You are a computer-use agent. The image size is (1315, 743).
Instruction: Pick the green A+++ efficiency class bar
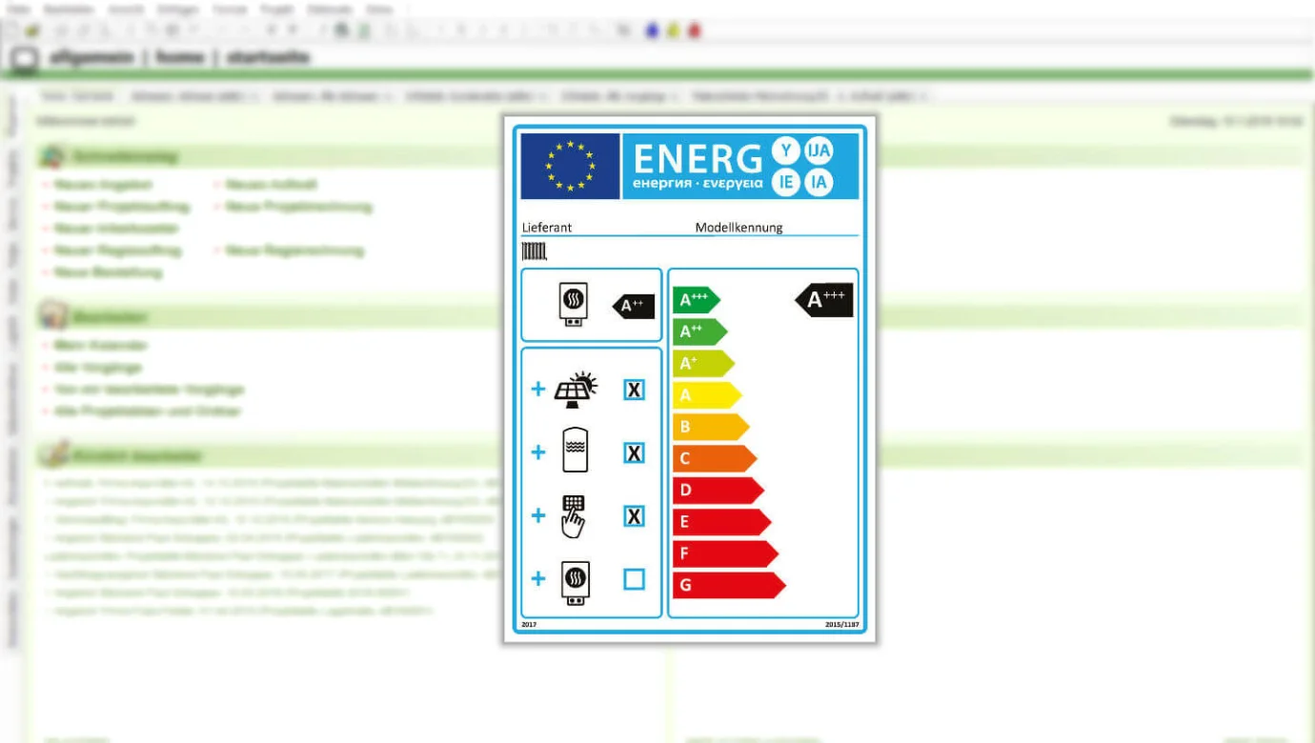(x=696, y=300)
